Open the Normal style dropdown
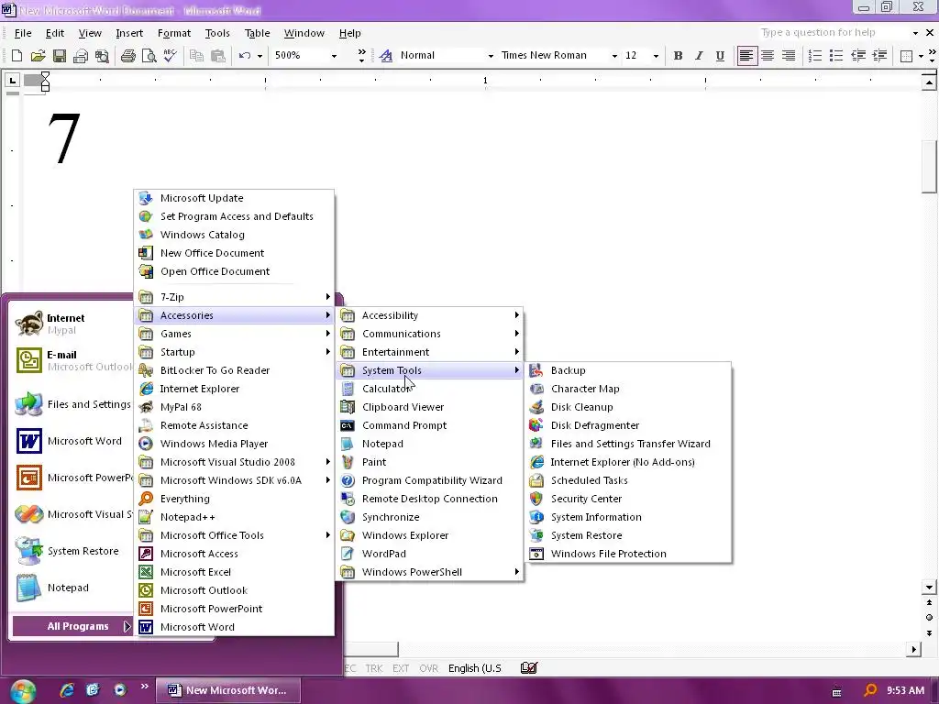 [x=491, y=56]
